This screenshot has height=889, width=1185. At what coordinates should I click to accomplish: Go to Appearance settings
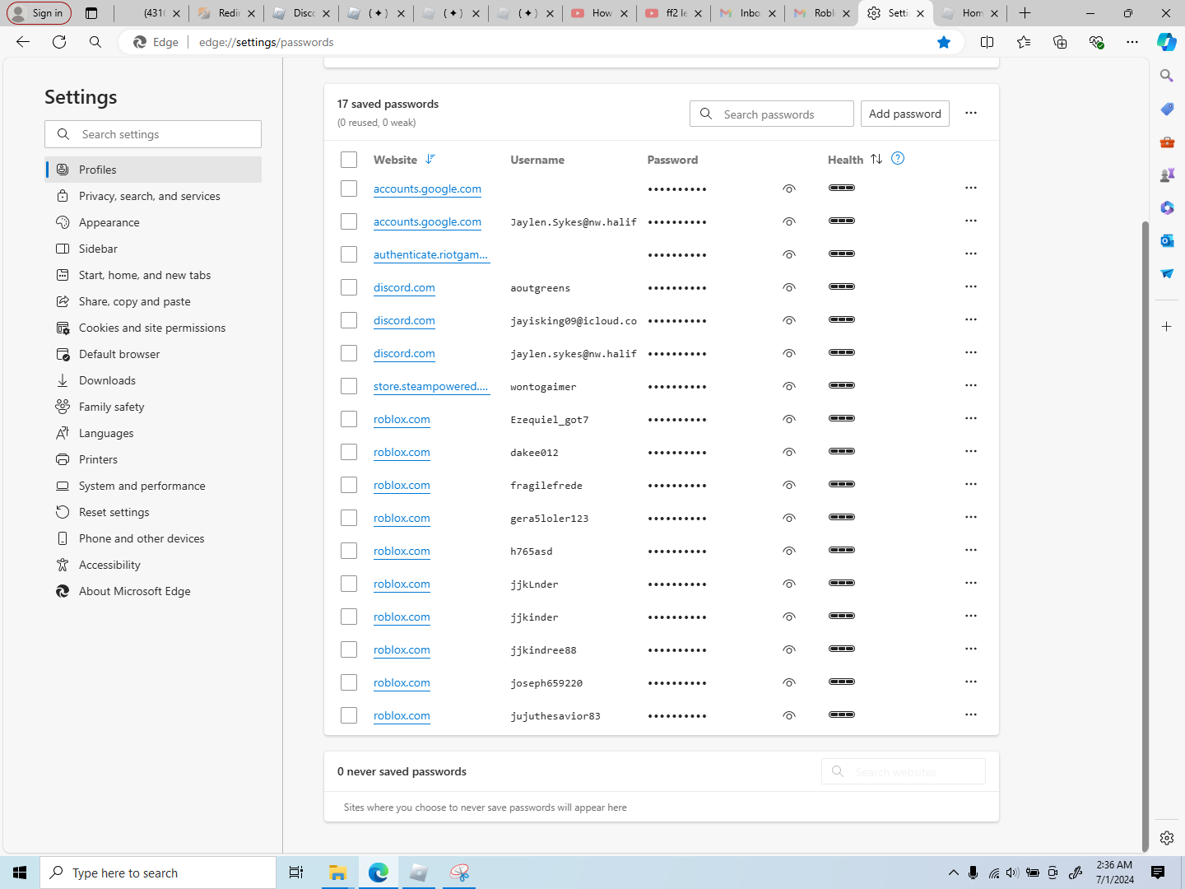153,222
